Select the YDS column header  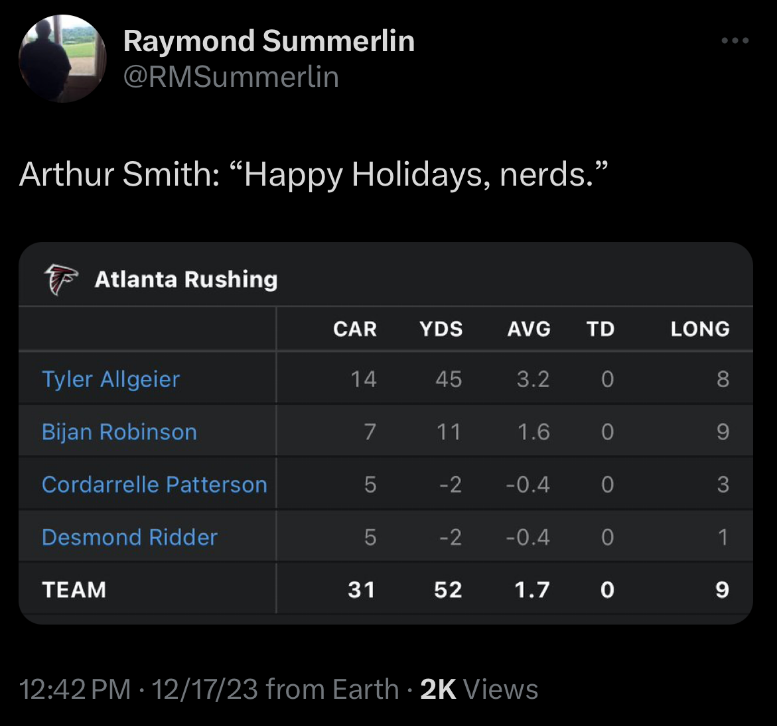coord(441,329)
